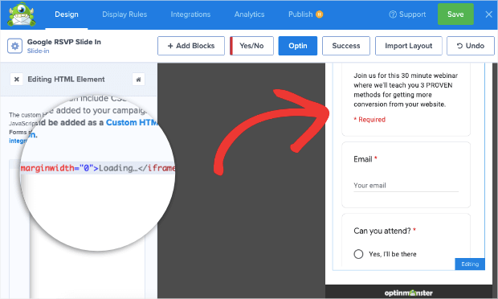Switch to the Yes/No view
This screenshot has height=299, width=498.
pyautogui.click(x=251, y=46)
